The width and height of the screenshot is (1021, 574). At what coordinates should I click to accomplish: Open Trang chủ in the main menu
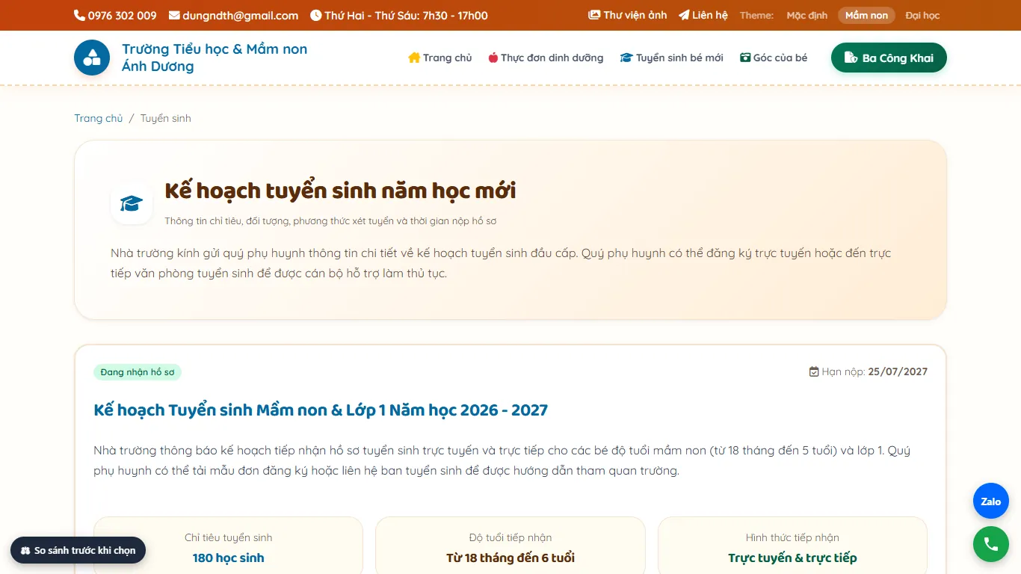pos(440,58)
